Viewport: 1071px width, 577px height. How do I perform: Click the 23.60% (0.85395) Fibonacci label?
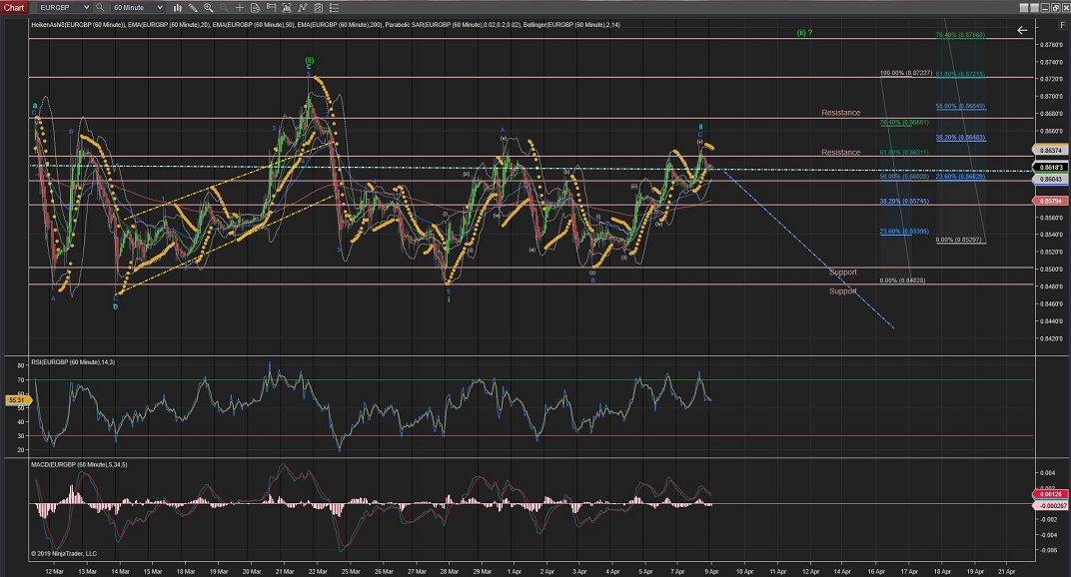coord(904,232)
